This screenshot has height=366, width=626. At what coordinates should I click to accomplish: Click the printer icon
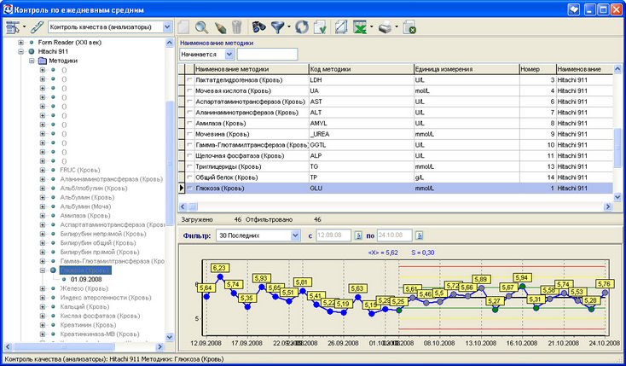pyautogui.click(x=385, y=26)
